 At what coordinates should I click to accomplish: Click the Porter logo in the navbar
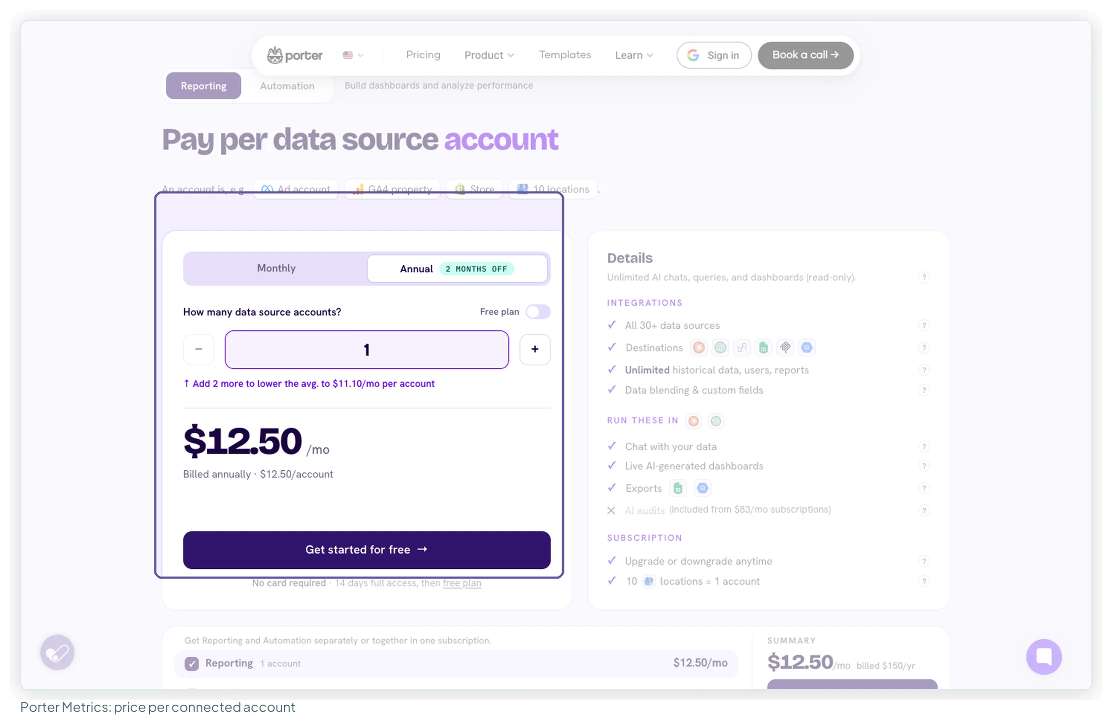tap(295, 55)
